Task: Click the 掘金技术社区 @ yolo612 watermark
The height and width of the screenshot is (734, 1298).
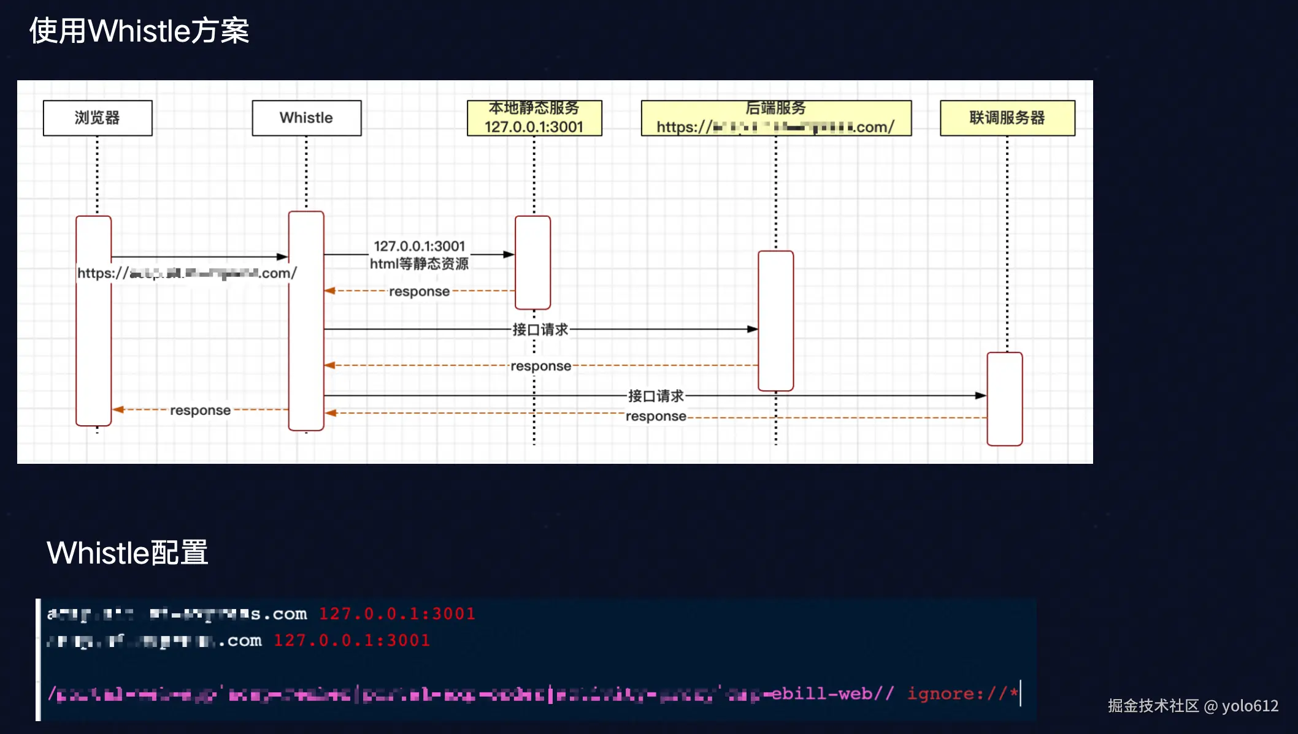Action: click(x=1192, y=706)
